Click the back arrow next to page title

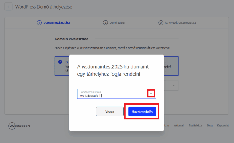click(9, 7)
